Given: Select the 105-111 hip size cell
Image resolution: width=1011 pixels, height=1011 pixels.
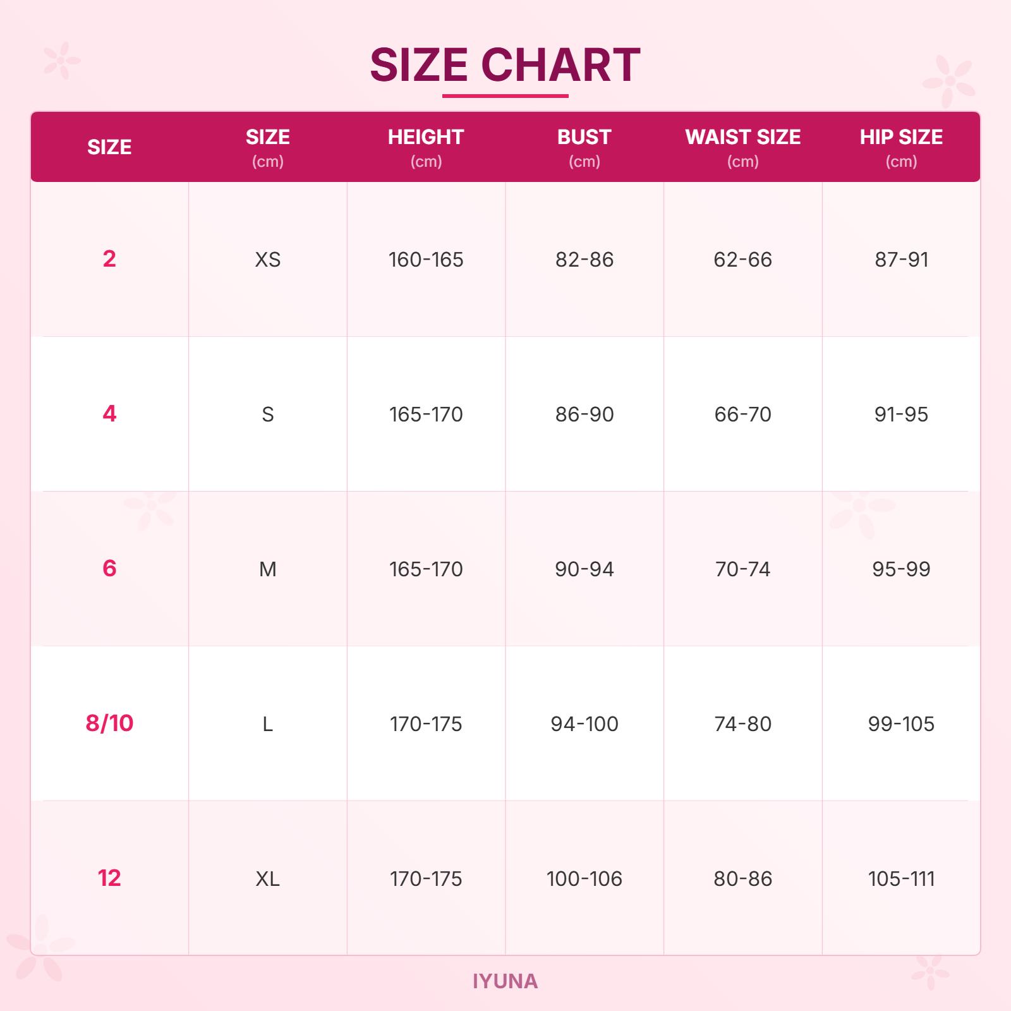Looking at the screenshot, I should pyautogui.click(x=901, y=878).
